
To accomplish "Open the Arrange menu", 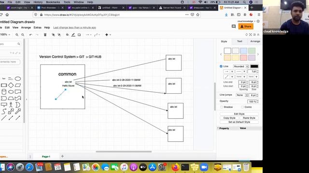I will (x=26, y=28).
